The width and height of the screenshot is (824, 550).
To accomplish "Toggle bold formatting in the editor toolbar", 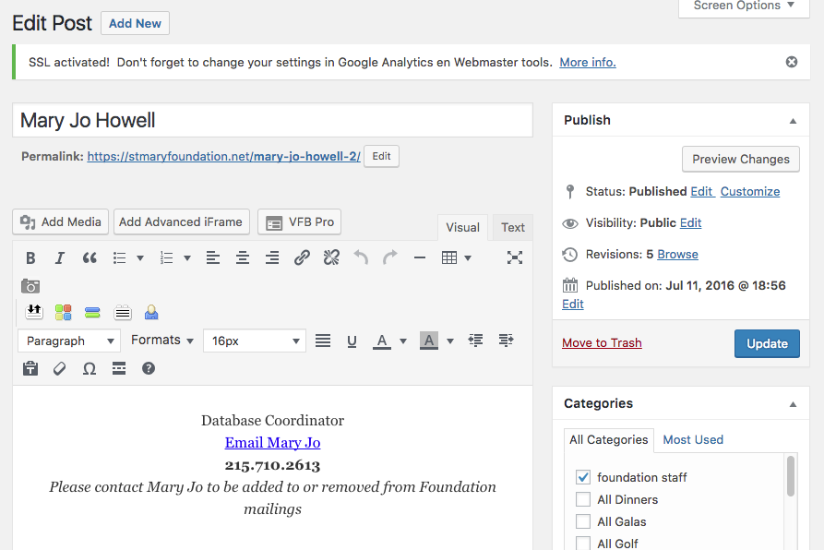I will coord(30,258).
